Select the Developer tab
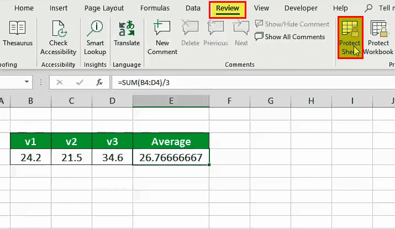Viewport: 395px width, 229px height. [x=301, y=8]
